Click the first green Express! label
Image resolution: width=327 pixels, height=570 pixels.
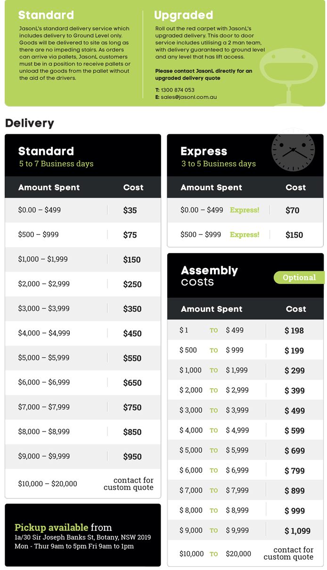[245, 210]
